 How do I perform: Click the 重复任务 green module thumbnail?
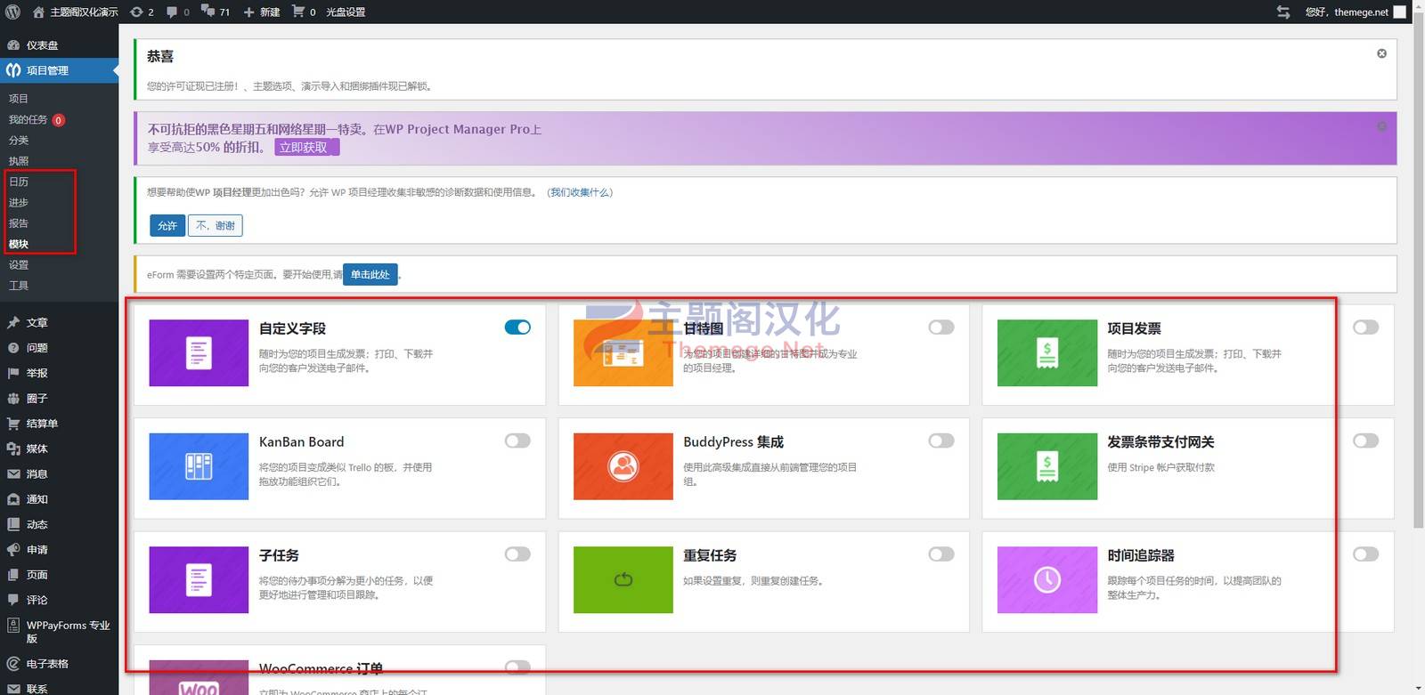[x=623, y=580]
